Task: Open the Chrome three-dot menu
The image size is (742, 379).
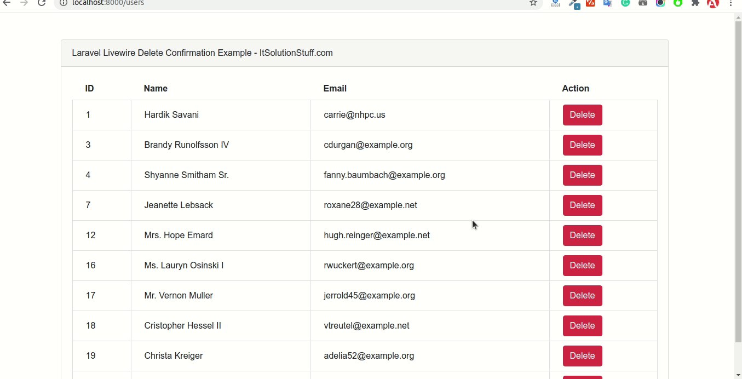Action: point(731,3)
